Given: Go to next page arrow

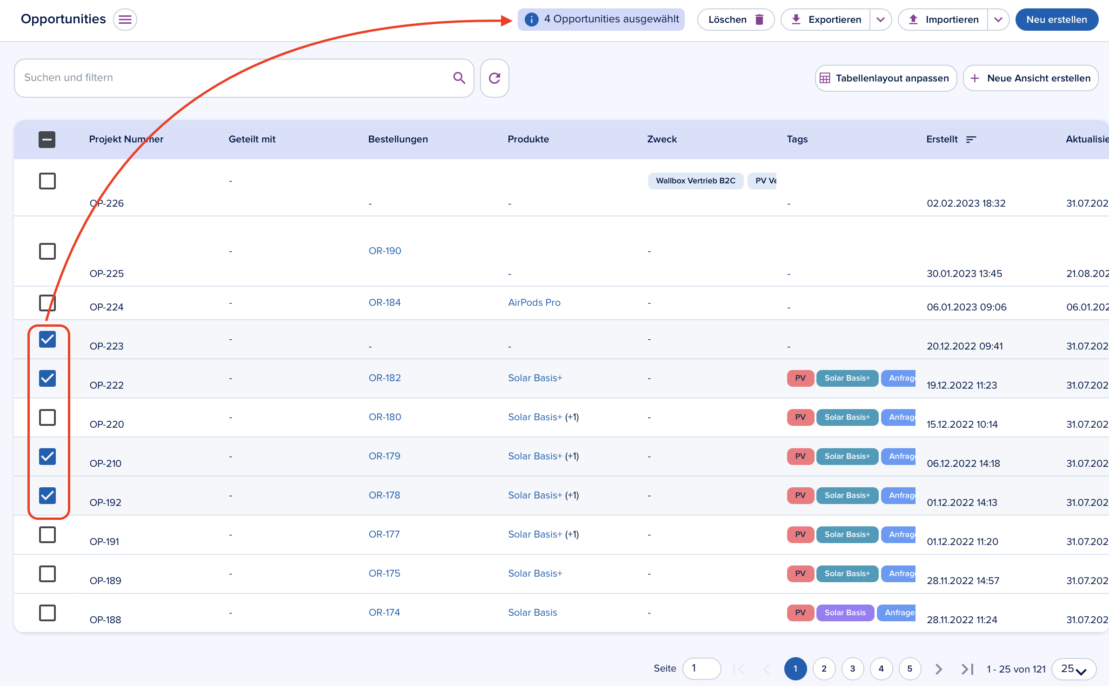Looking at the screenshot, I should [x=939, y=669].
